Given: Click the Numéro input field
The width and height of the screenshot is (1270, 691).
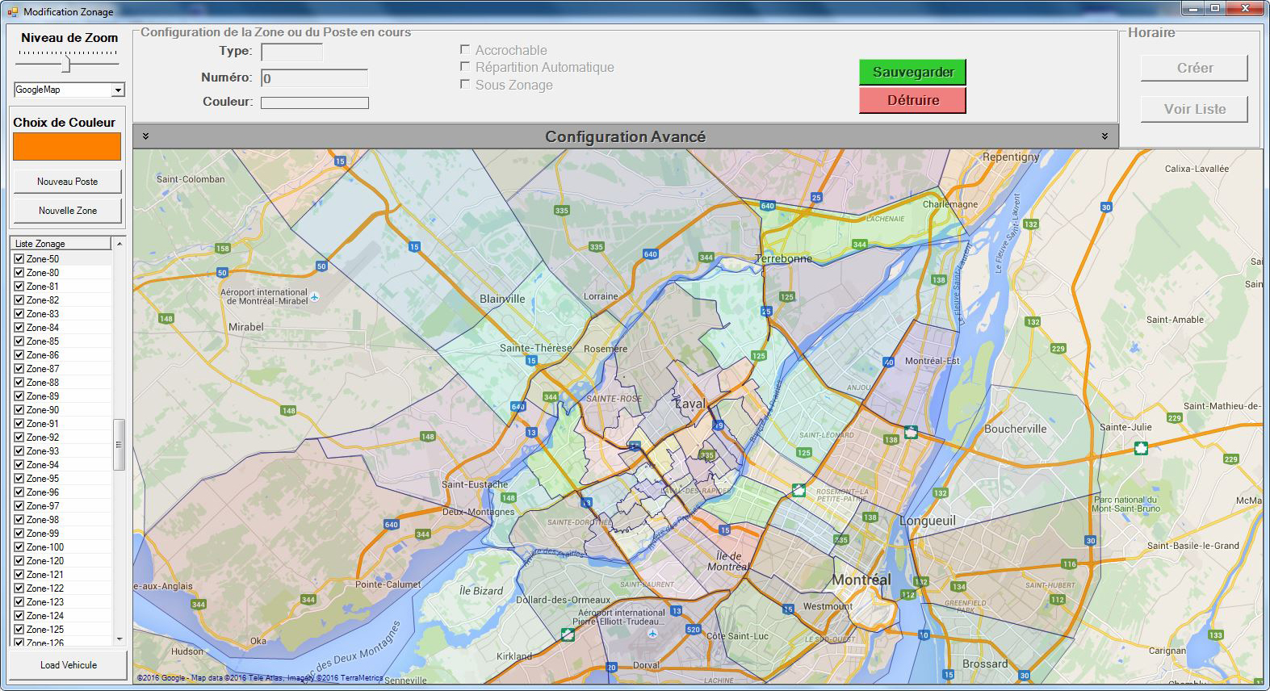Looking at the screenshot, I should (x=315, y=78).
